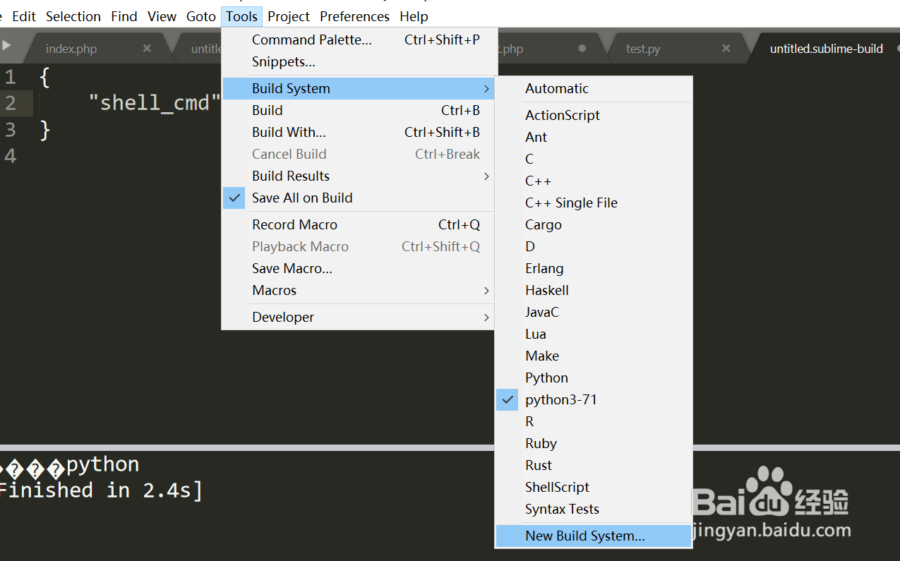This screenshot has width=900, height=561.
Task: Toggle Save All on Build option
Action: point(302,198)
